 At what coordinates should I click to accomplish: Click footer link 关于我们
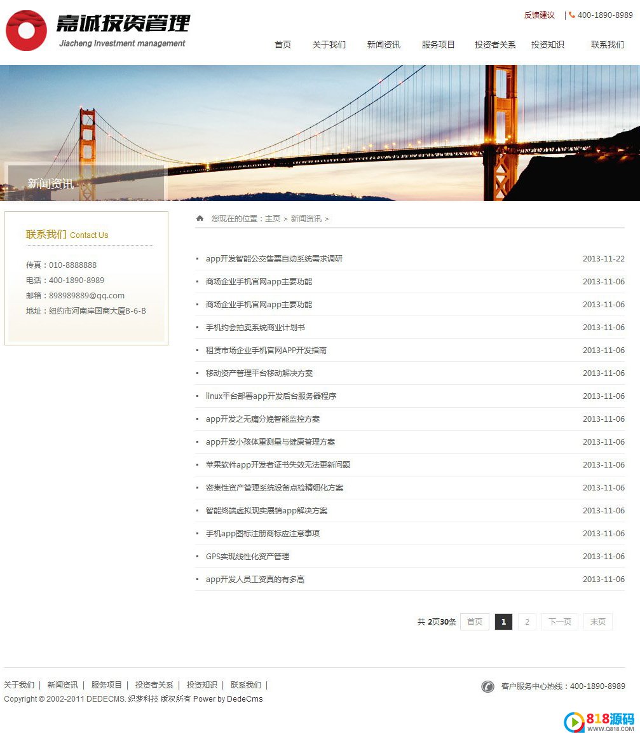coord(19,685)
